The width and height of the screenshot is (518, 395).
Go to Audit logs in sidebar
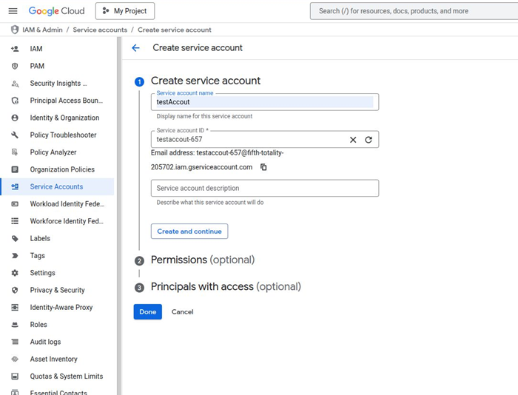click(45, 342)
